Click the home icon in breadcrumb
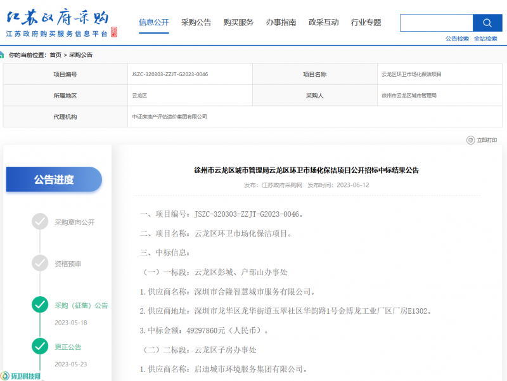 [x=2, y=55]
